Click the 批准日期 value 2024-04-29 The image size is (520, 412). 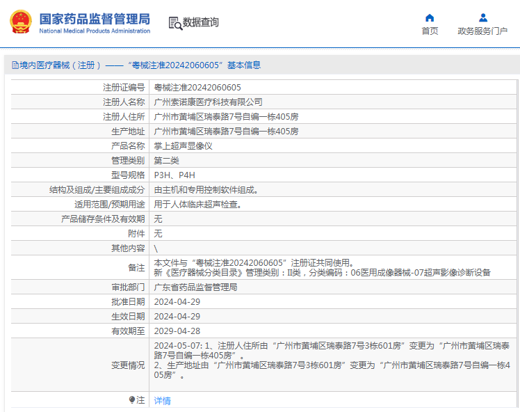[x=177, y=302]
